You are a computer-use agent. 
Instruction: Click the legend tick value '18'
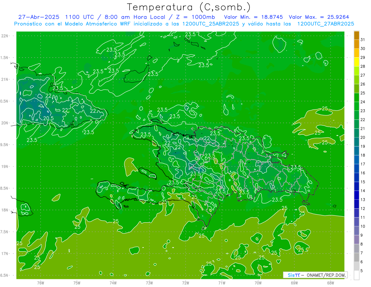363,155
